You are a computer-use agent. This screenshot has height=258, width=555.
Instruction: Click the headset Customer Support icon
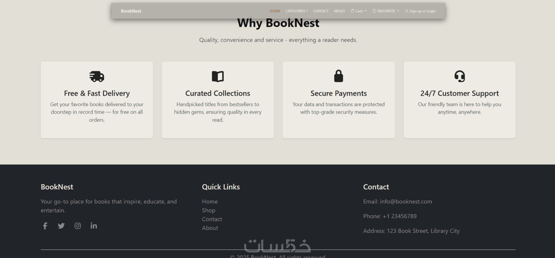tap(460, 76)
